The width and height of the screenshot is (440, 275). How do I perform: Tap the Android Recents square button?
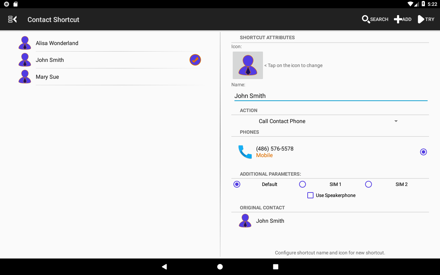(x=275, y=267)
